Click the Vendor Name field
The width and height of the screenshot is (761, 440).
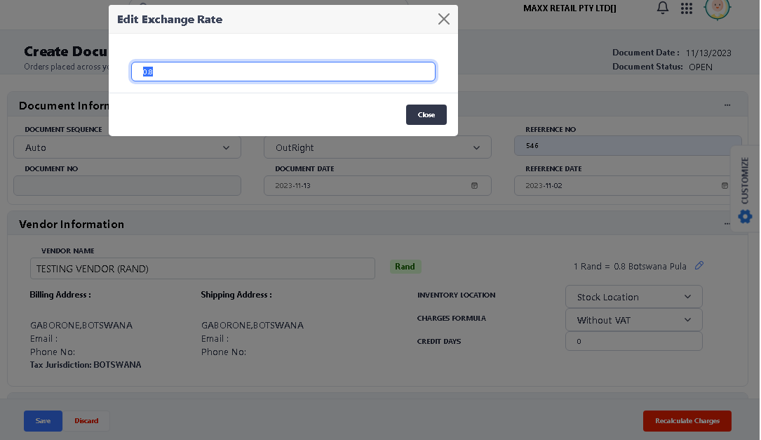pyautogui.click(x=202, y=269)
